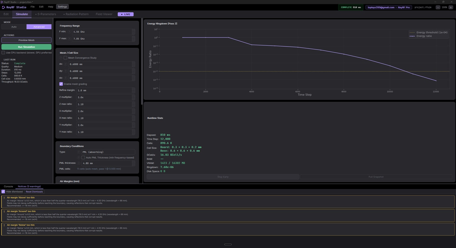Click the Energy threshold legend dashed line
Screen dimensions: 456x248
[x=412, y=33]
